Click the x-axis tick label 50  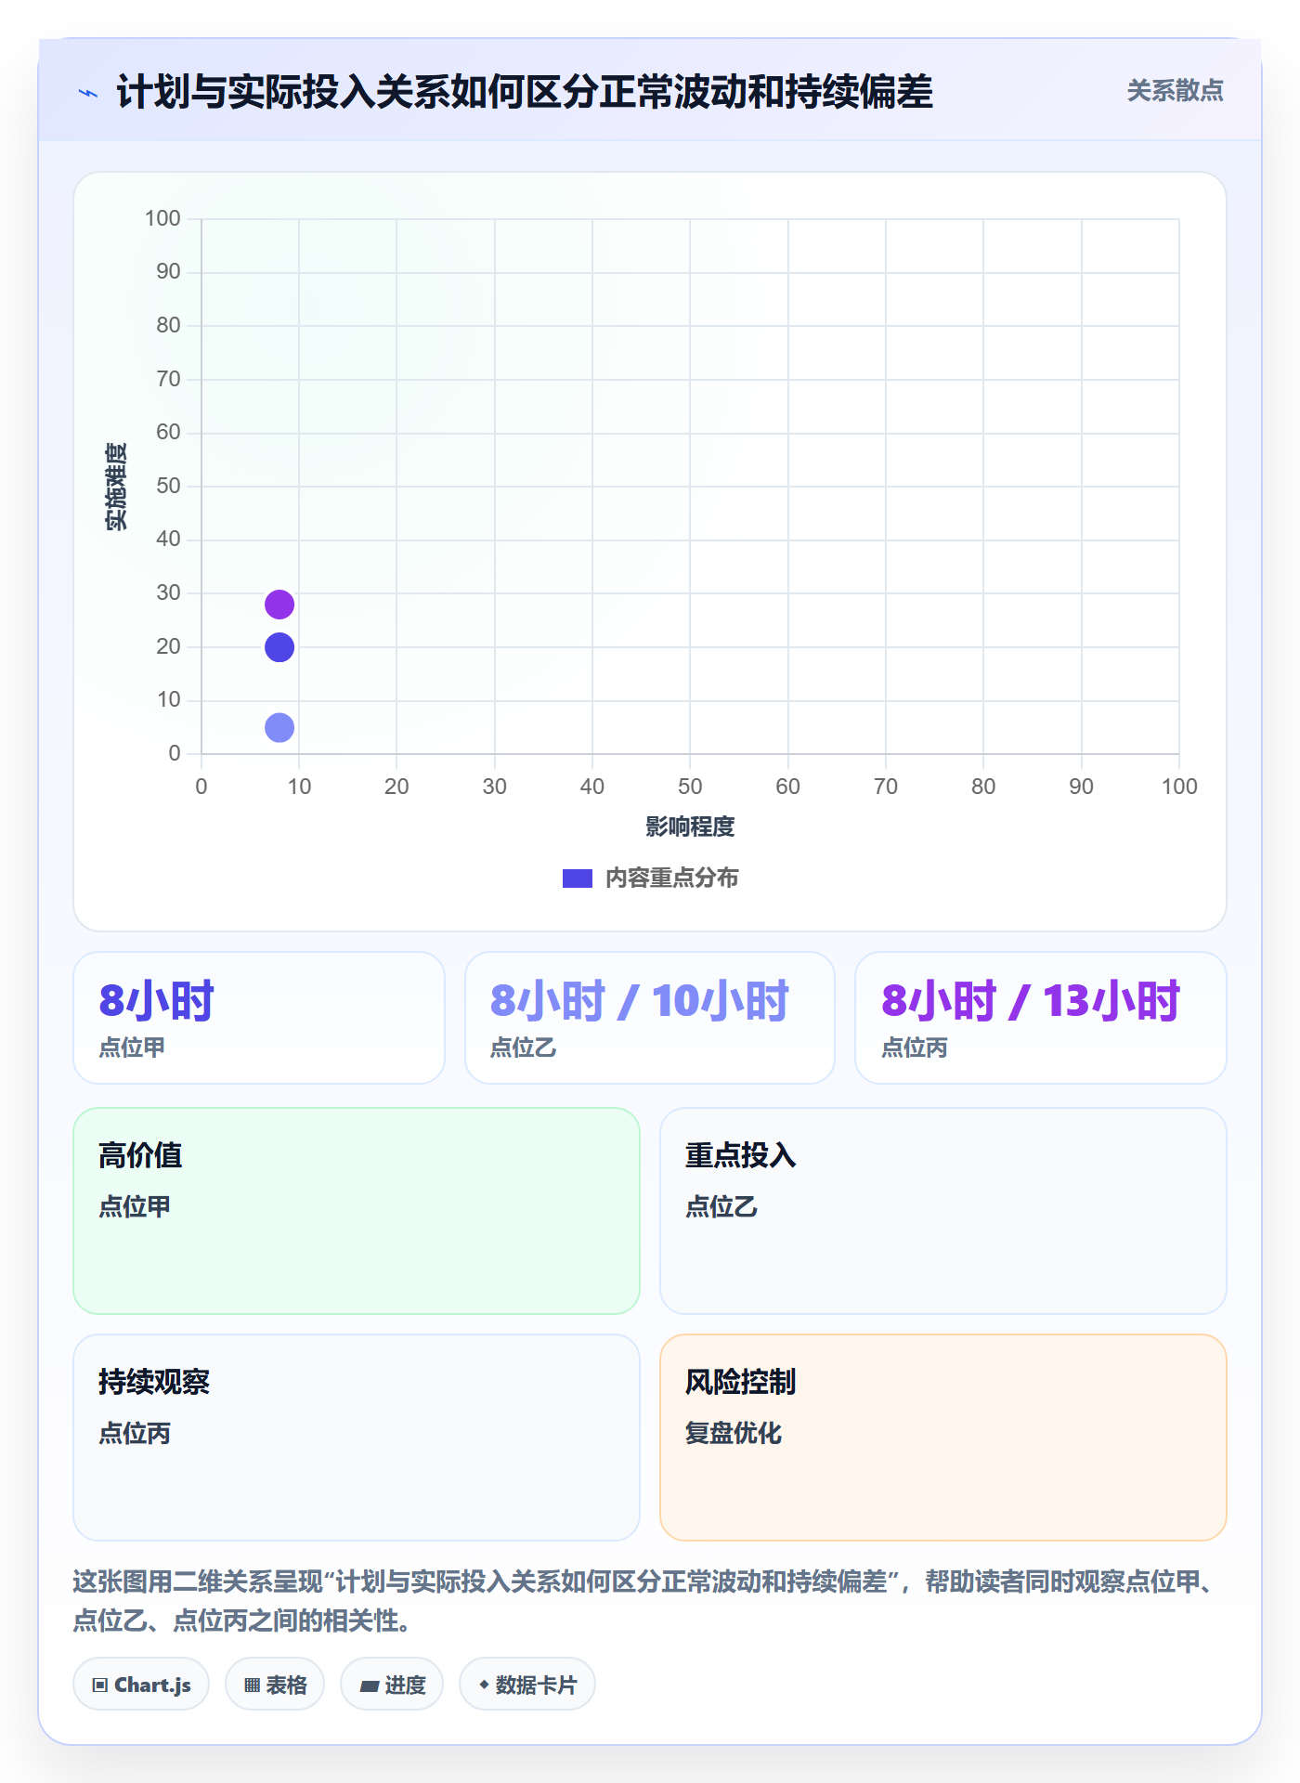(x=690, y=787)
